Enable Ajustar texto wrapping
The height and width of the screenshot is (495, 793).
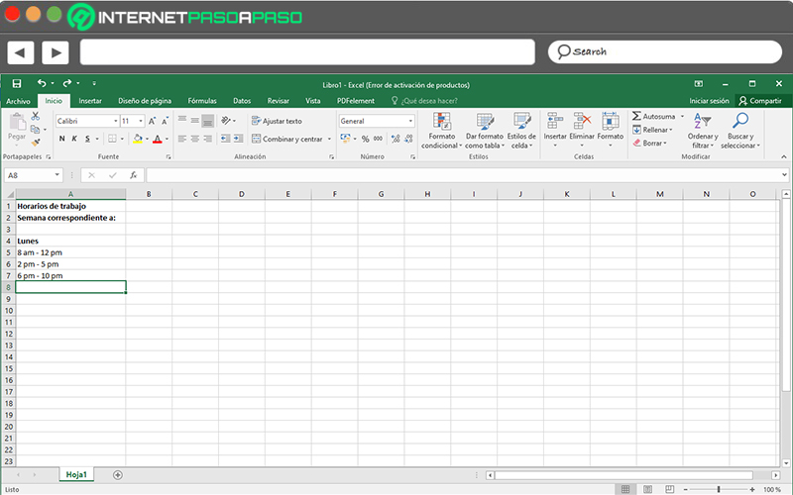[x=277, y=121]
